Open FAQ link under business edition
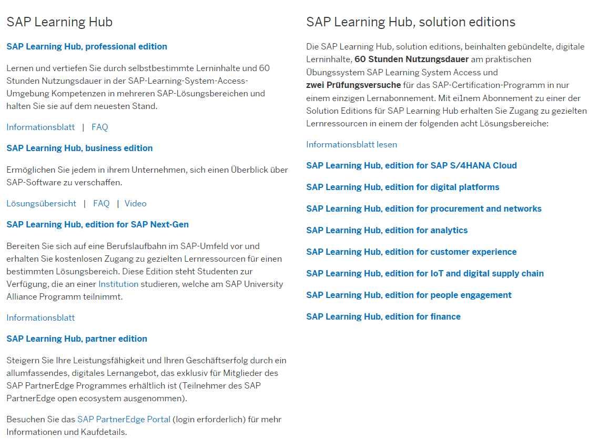This screenshot has height=447, width=599. pos(101,204)
